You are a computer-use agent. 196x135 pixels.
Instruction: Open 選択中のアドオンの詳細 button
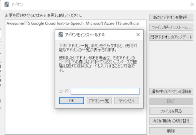(171, 91)
